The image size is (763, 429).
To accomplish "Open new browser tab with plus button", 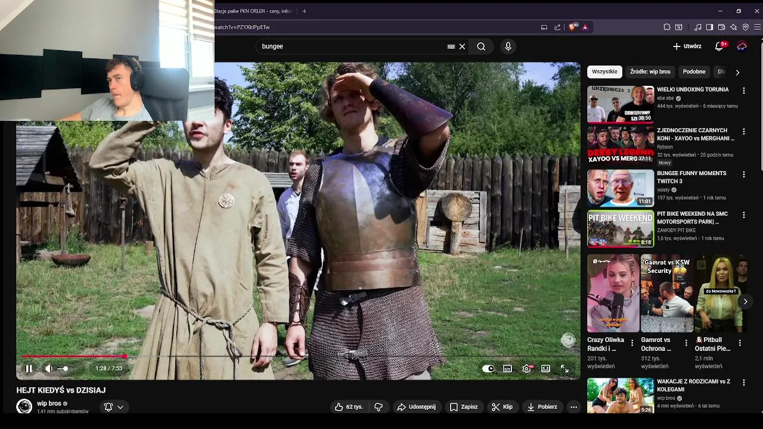I will coord(304,11).
